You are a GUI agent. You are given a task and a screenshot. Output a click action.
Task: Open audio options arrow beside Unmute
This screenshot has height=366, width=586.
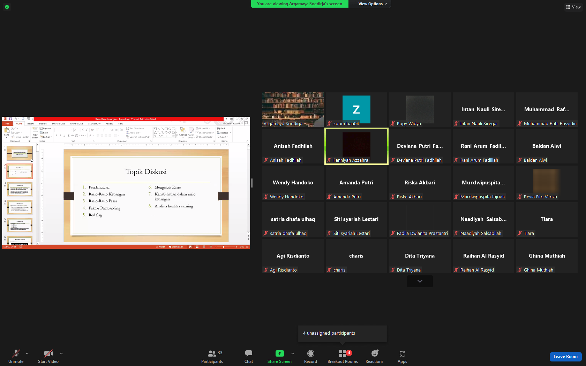tap(27, 353)
